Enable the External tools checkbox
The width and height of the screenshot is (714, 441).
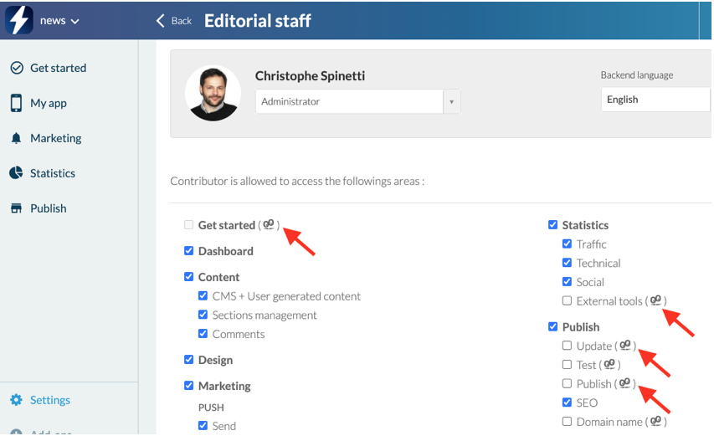(567, 300)
